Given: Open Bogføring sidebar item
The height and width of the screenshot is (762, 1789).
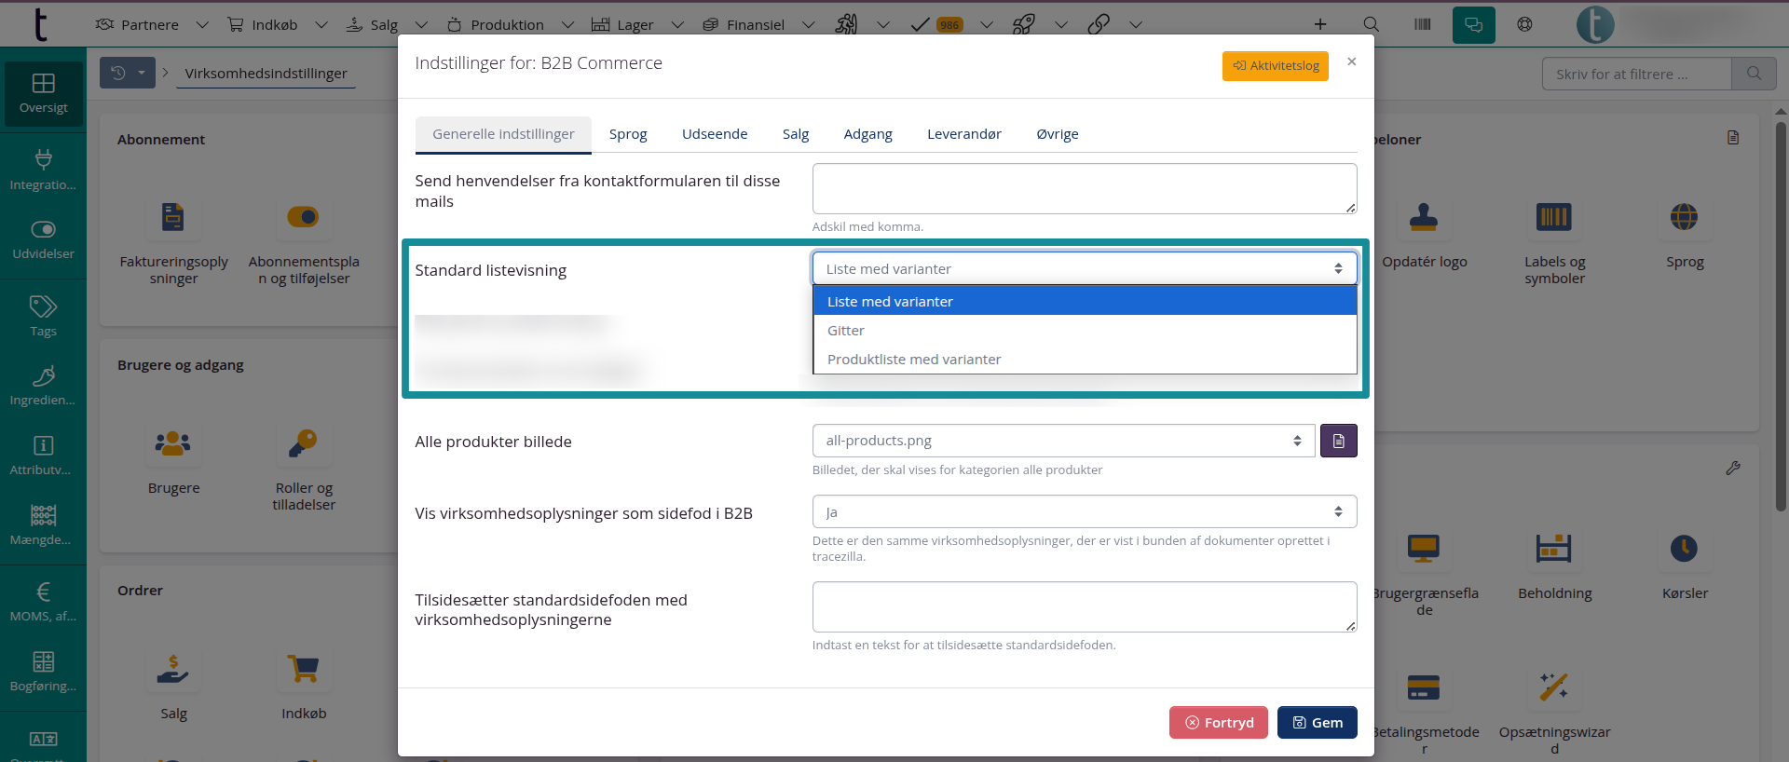Looking at the screenshot, I should pos(43,672).
